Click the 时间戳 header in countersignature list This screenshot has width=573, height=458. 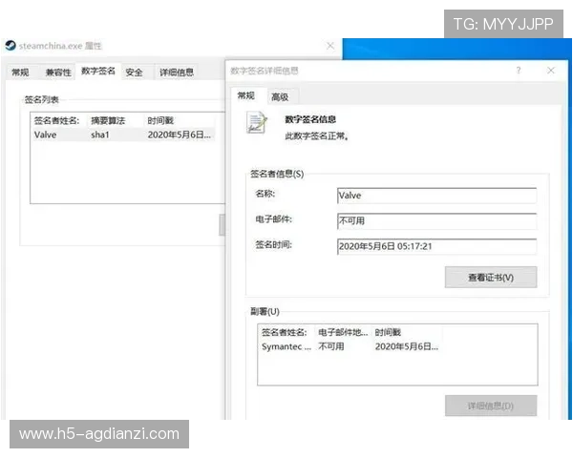[x=388, y=332]
